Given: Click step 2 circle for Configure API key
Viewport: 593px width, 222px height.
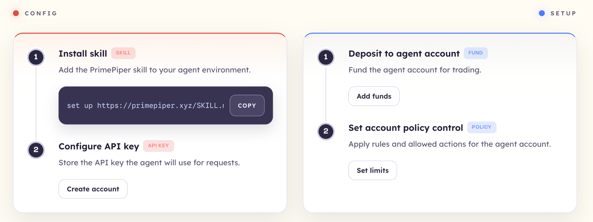Looking at the screenshot, I should pyautogui.click(x=36, y=150).
